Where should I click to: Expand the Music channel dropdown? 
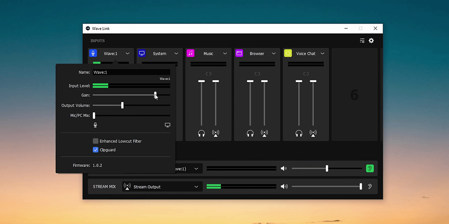click(x=225, y=53)
